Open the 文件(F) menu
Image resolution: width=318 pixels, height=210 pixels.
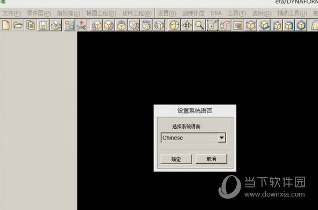(x=11, y=13)
